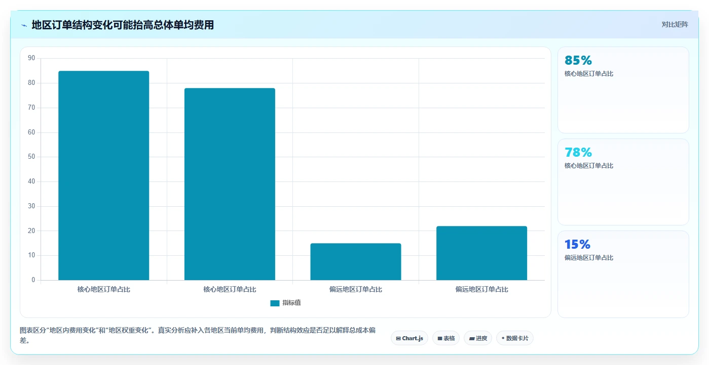The image size is (709, 365).
Task: Toggle the 指标值 legend item
Action: click(285, 303)
